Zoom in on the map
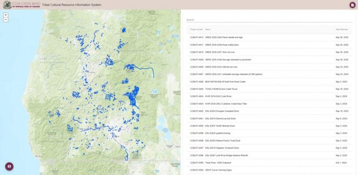 click(x=6, y=15)
